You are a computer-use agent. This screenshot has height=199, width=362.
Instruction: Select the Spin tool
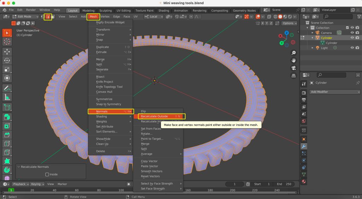point(7,170)
